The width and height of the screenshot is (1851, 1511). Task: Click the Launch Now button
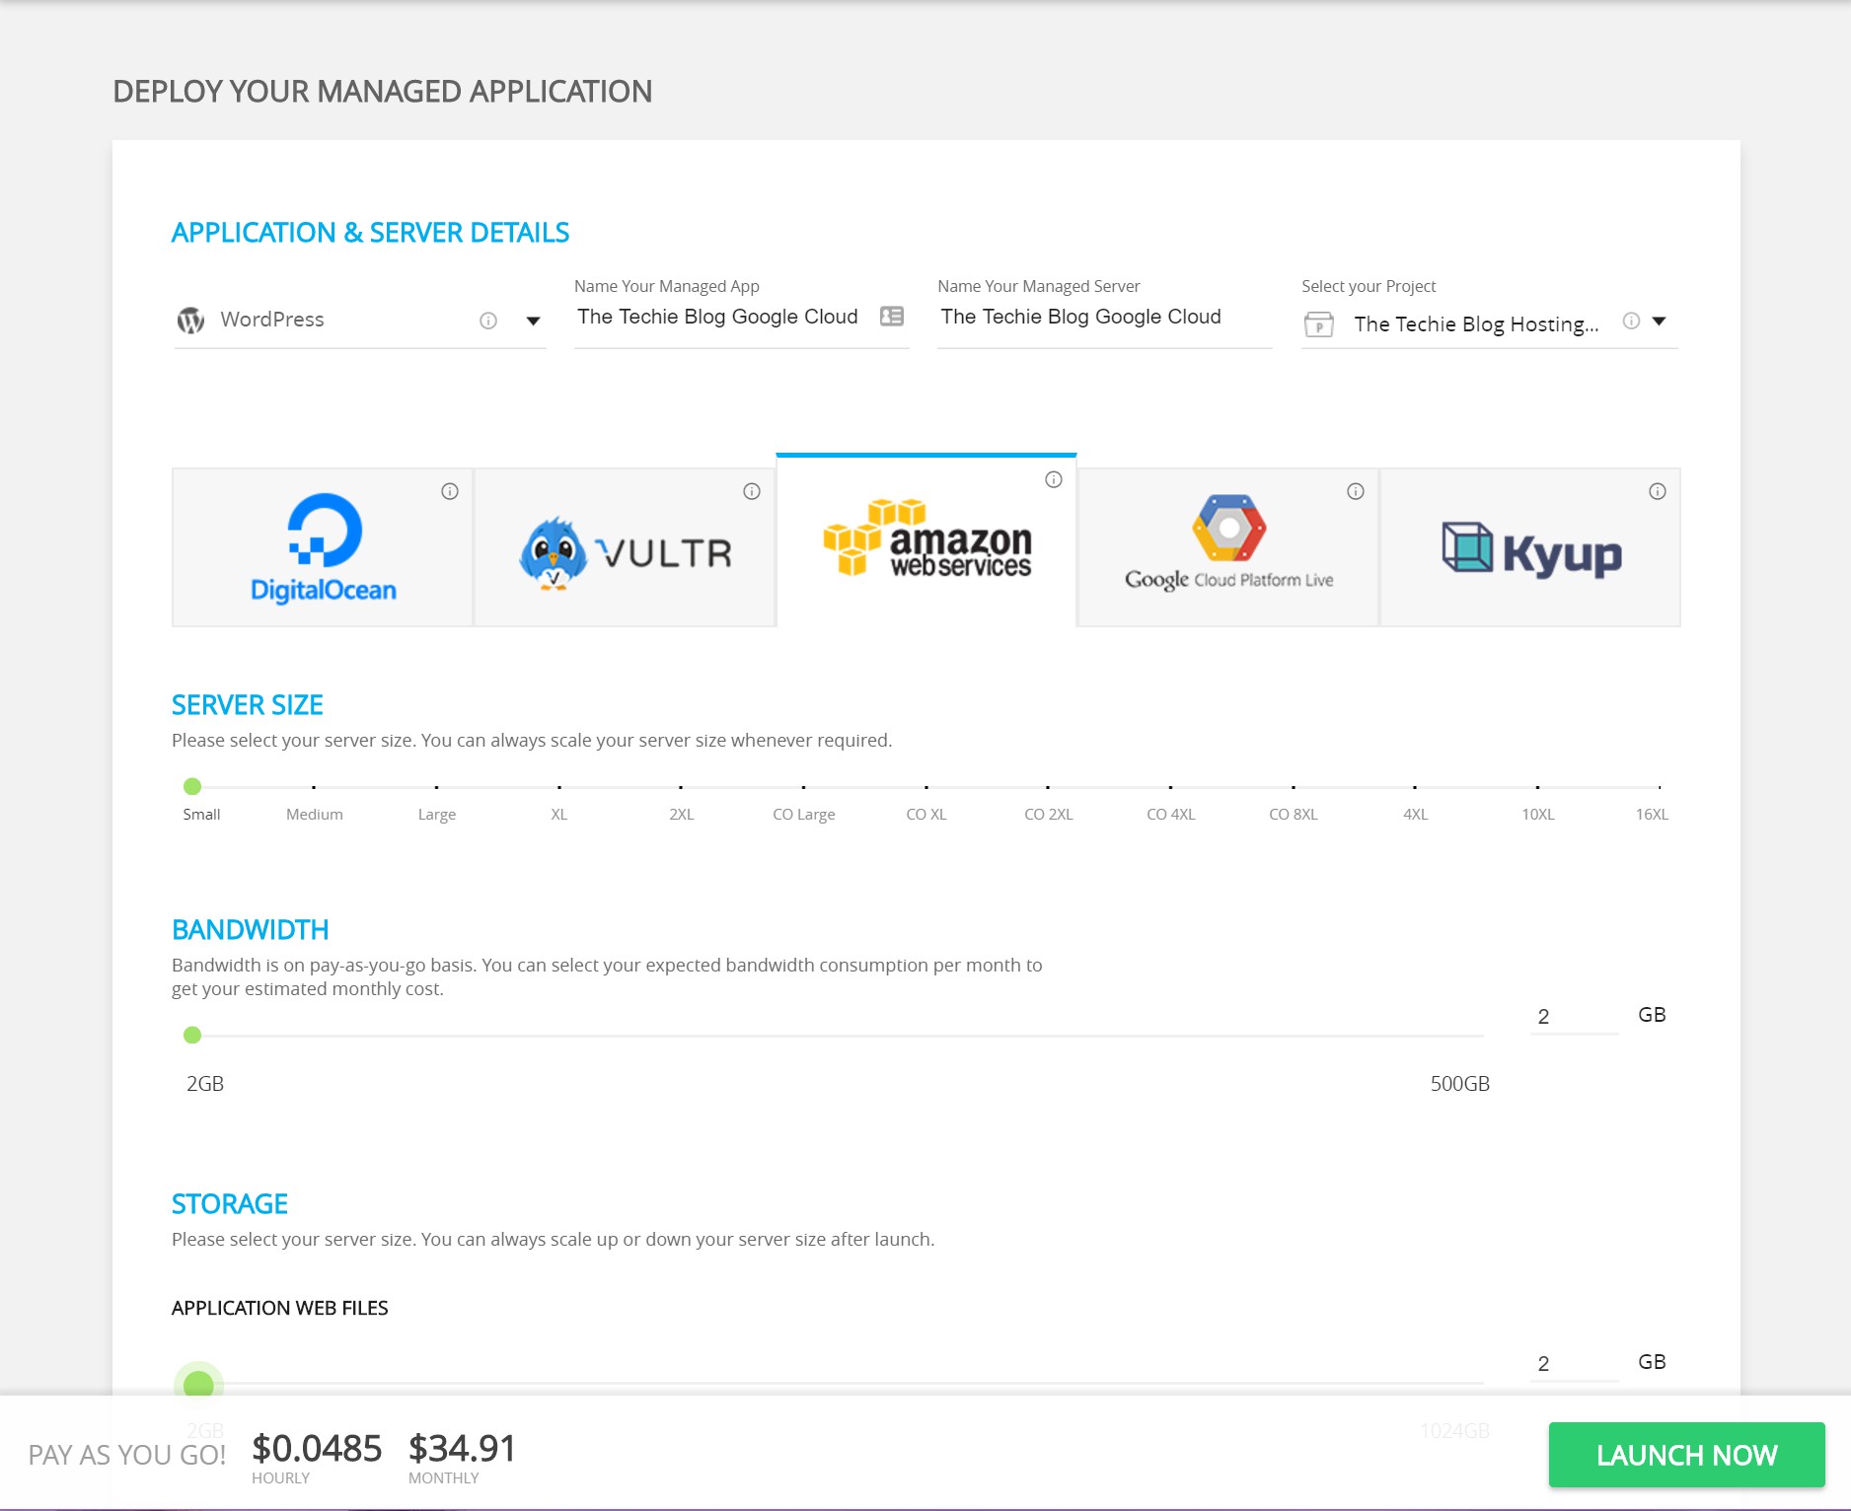(x=1686, y=1455)
